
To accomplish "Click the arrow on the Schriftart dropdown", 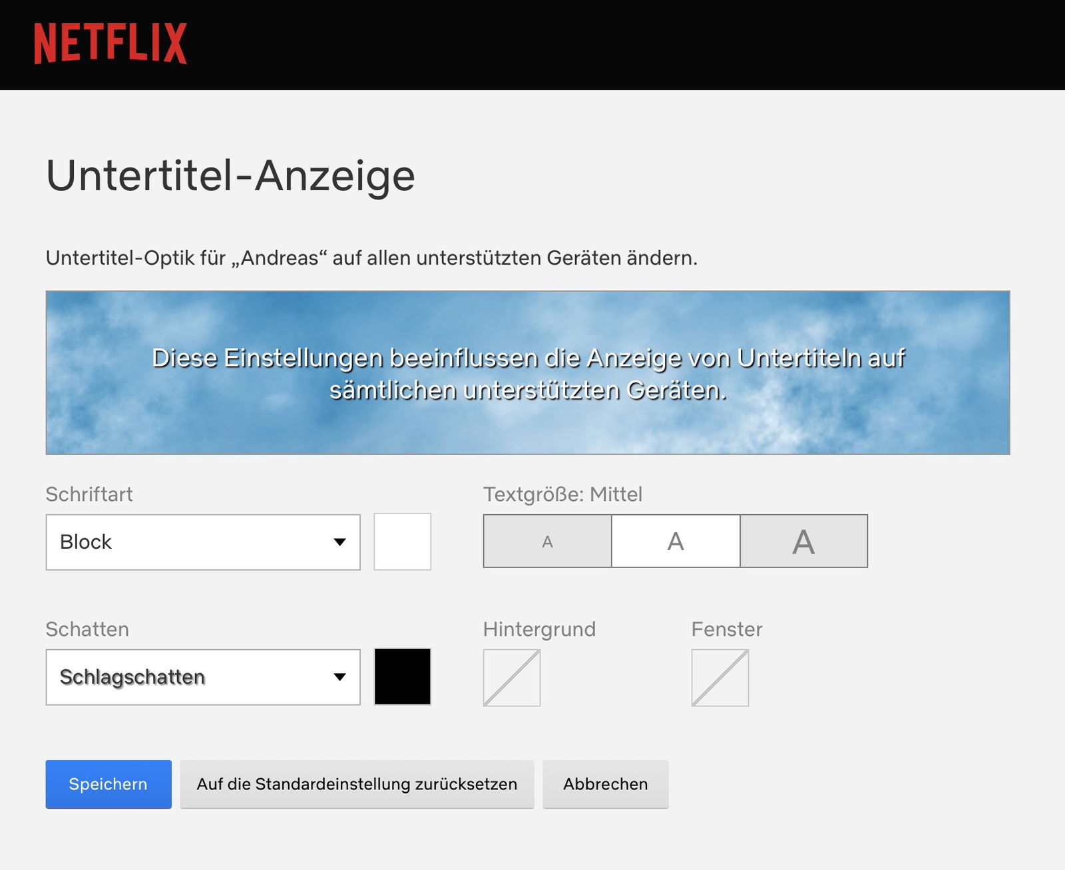I will click(339, 542).
